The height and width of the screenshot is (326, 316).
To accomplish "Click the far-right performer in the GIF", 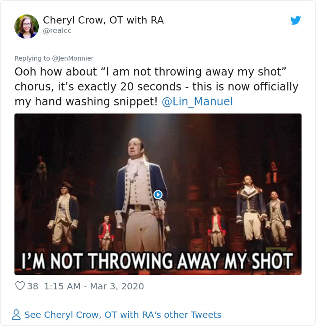I will (276, 217).
